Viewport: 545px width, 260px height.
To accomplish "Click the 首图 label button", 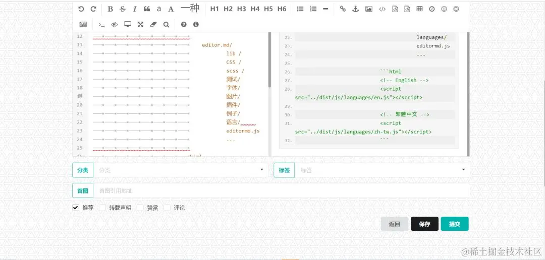I will coord(83,190).
